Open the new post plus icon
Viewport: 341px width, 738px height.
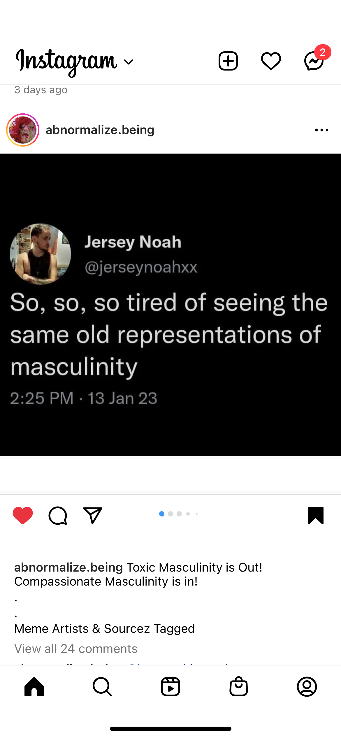pyautogui.click(x=228, y=61)
